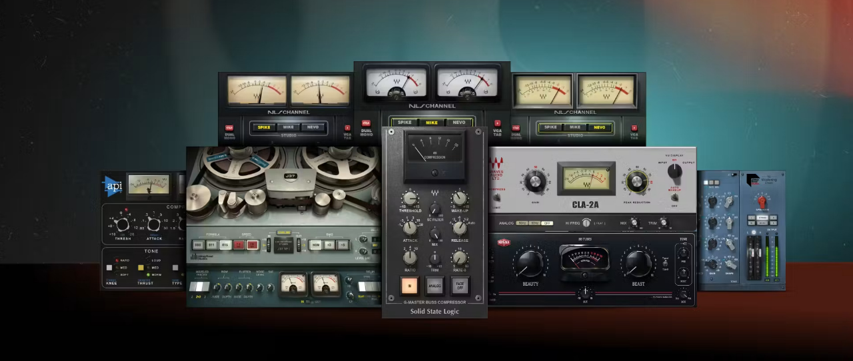Select J37 Bias NOM button
Image resolution: width=853 pixels, height=361 pixels.
(317, 245)
